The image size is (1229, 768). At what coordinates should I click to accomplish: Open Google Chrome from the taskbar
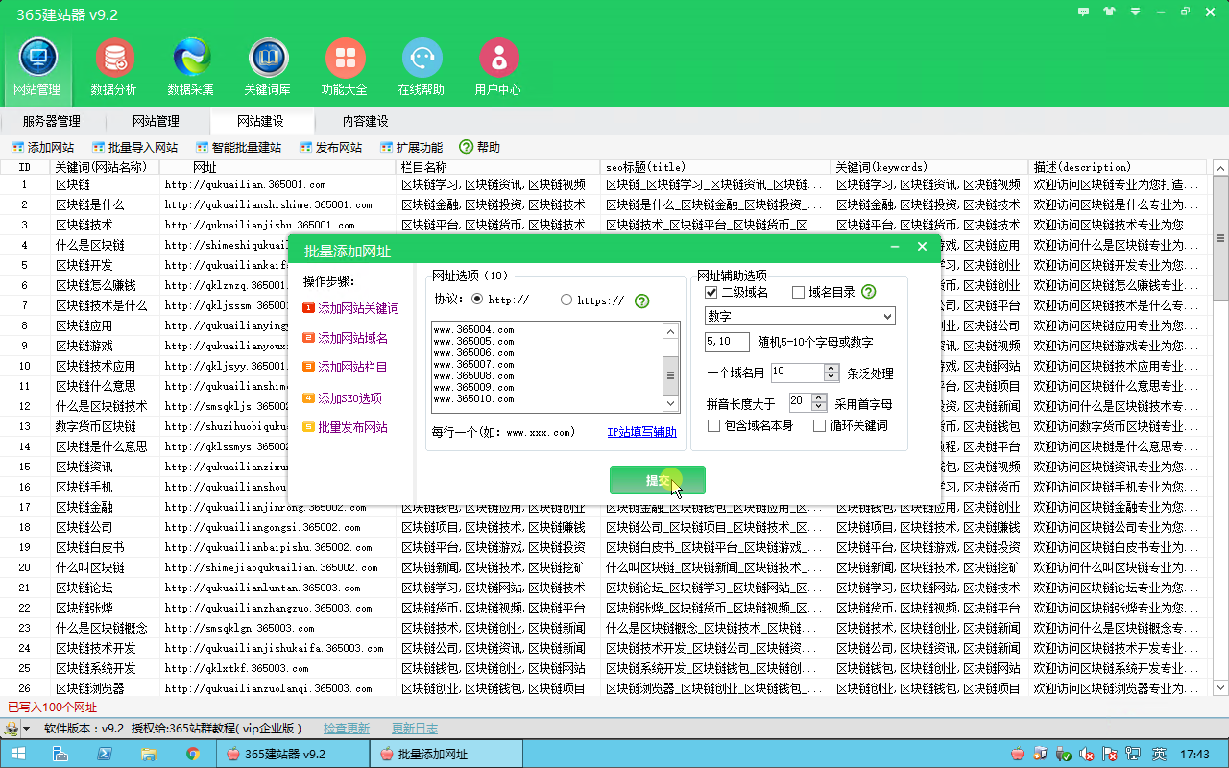point(192,755)
